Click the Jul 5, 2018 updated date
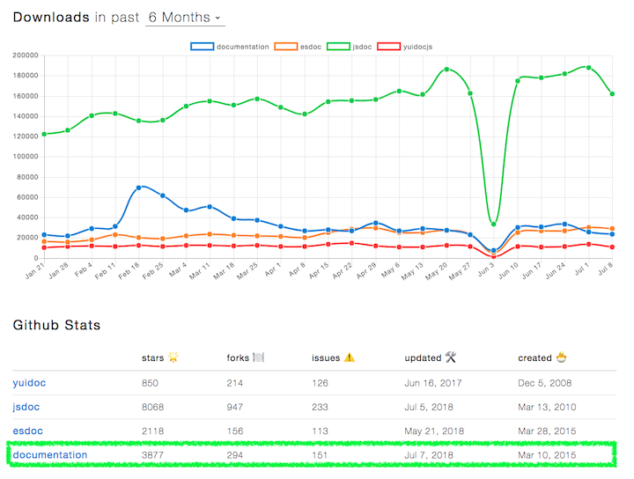 coord(429,407)
